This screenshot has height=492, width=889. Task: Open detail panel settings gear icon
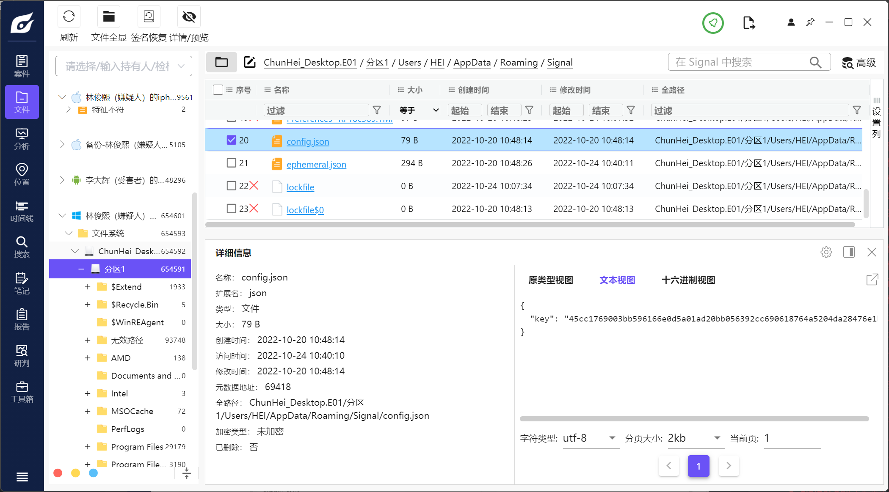click(826, 252)
